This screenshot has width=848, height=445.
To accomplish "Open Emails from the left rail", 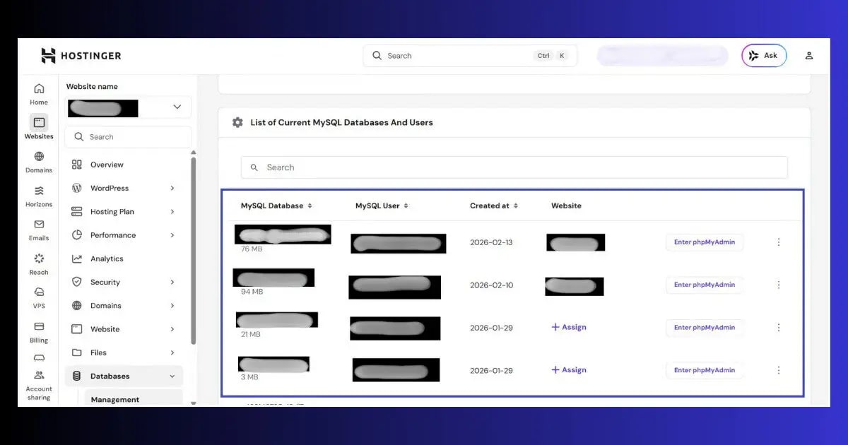I will pyautogui.click(x=39, y=230).
